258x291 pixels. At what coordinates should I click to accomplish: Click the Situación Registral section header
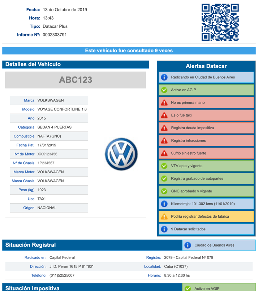92,245
